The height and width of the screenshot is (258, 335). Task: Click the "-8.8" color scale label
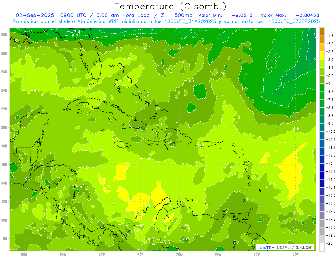pyautogui.click(x=330, y=116)
